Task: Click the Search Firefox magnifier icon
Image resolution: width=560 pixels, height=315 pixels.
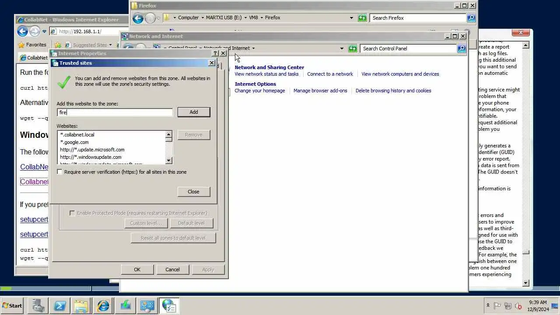Action: tap(471, 18)
